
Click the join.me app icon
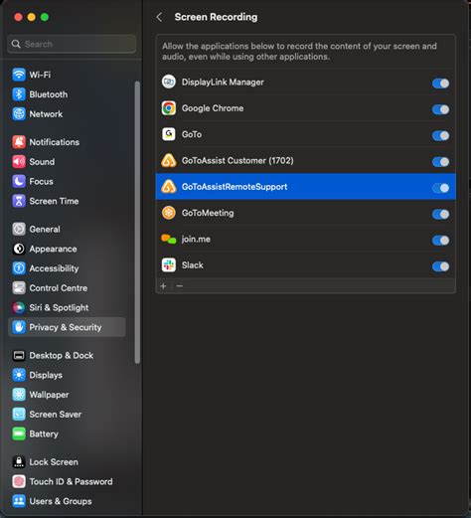click(x=169, y=239)
